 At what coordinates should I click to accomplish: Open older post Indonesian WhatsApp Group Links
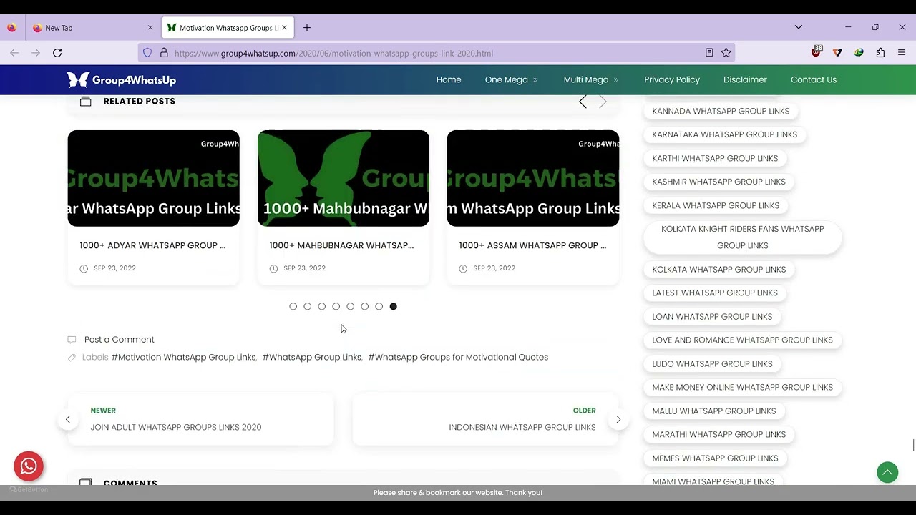coord(522,427)
